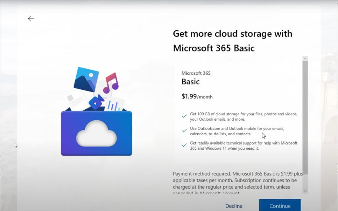
Task: Click the checkmark beside Outlook.com feature
Action: point(184,130)
